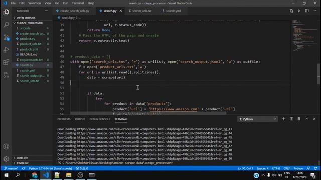This screenshot has height=180, width=321.
Task: Click the feedback icon in status bar
Action: tap(308, 168)
